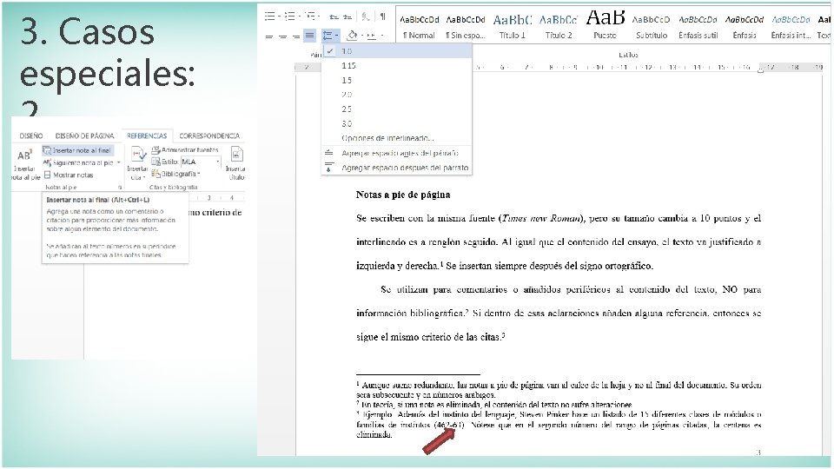The height and width of the screenshot is (469, 834).
Task: Apply the Énfasis style
Action: pos(745,27)
